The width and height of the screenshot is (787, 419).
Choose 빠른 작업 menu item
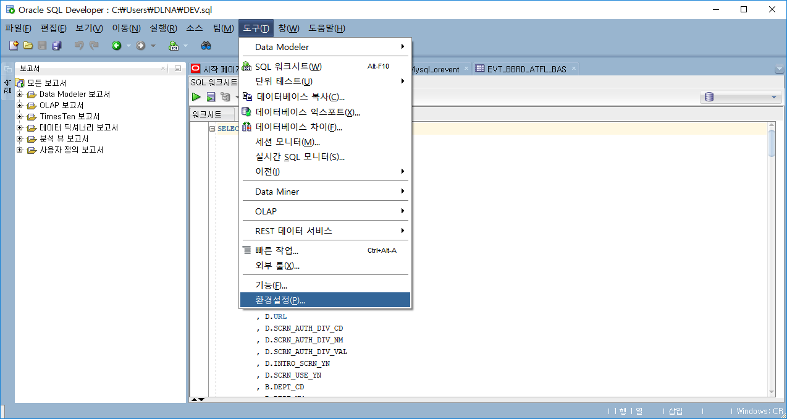point(325,250)
